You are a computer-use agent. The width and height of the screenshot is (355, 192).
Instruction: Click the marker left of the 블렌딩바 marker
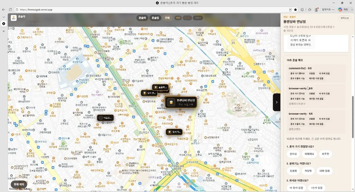tap(149, 93)
